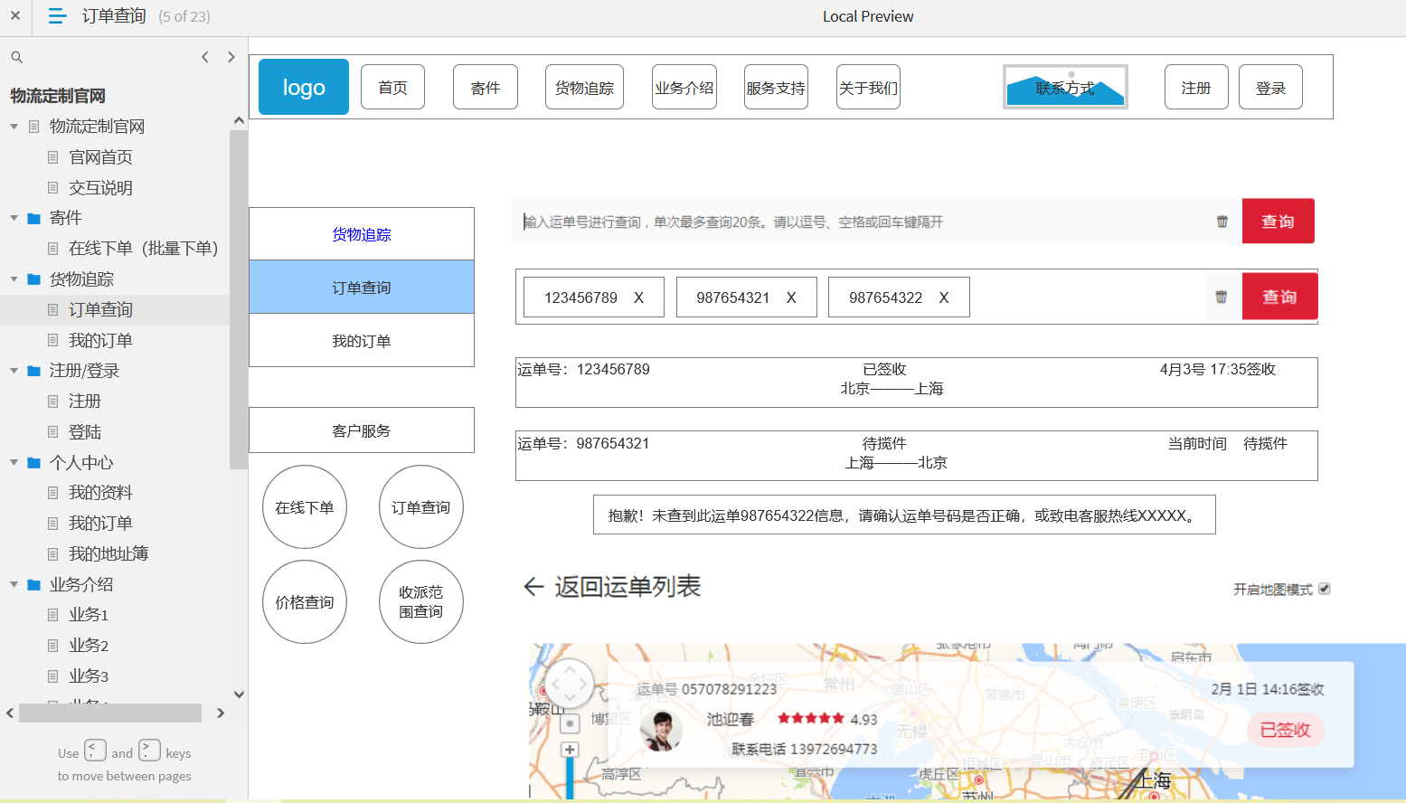Zoom in the map with plus button
1406x803 pixels.
[x=570, y=750]
